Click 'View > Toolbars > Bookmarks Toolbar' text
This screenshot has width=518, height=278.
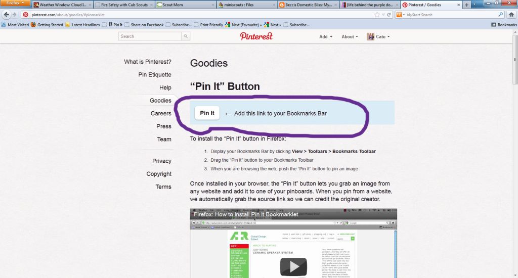[334, 151]
